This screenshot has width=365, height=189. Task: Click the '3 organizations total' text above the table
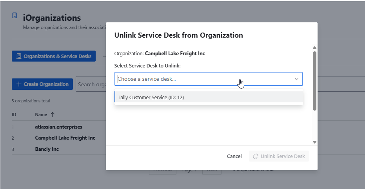point(31,101)
